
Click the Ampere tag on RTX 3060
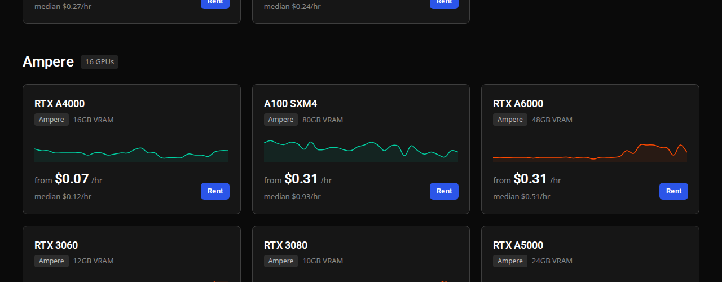(51, 261)
